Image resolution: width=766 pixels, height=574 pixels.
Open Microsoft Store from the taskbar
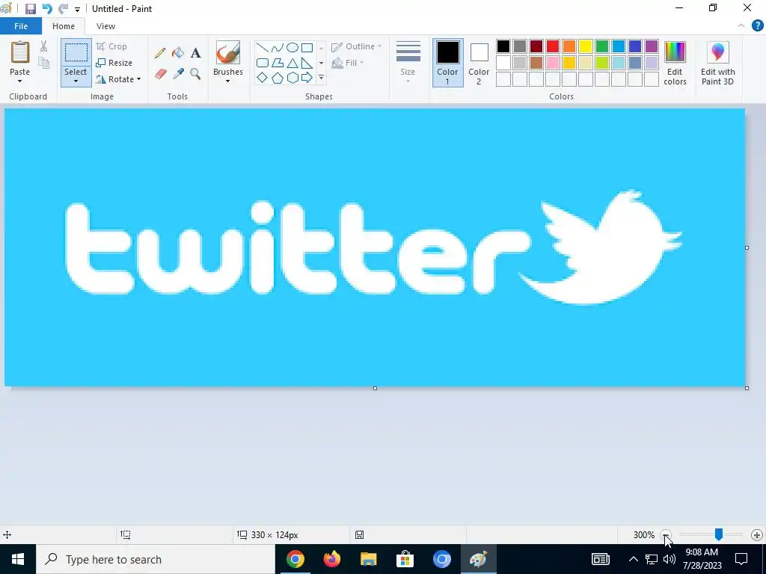tap(405, 559)
